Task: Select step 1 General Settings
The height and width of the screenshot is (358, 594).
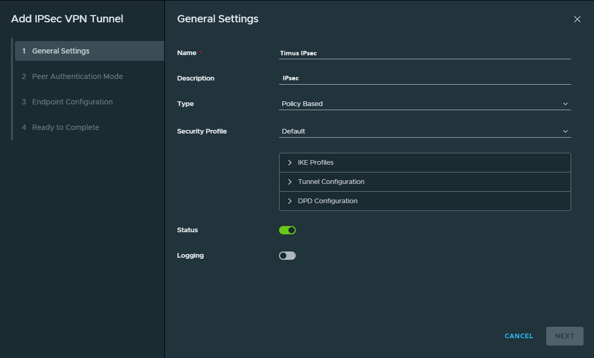Action: tap(89, 51)
